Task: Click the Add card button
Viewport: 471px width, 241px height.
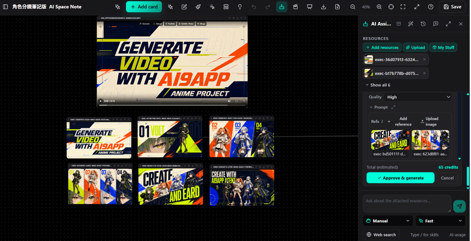Action: [x=144, y=7]
